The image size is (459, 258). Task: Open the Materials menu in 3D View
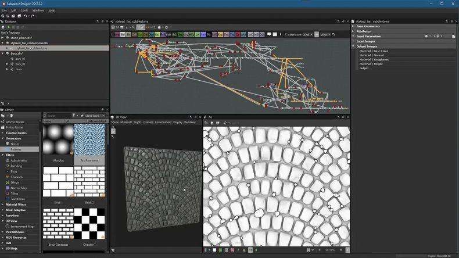(x=126, y=123)
